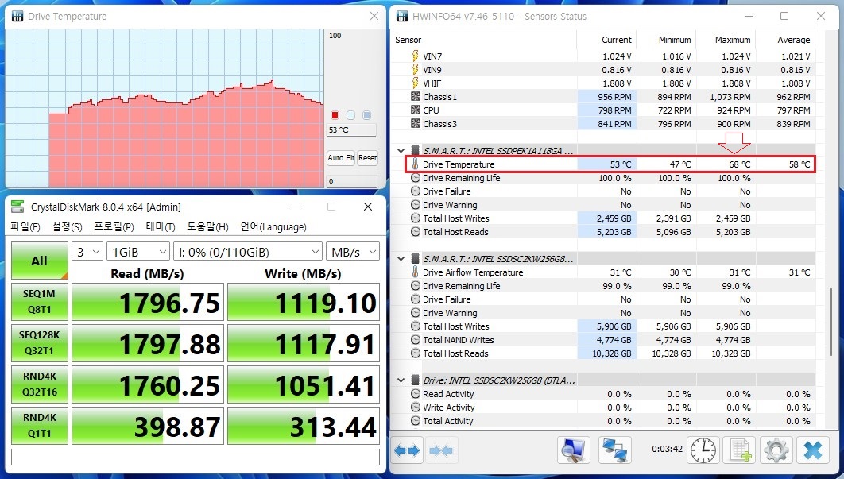Click the VHIF voltage bolt icon
This screenshot has height=479, width=844.
click(x=416, y=83)
